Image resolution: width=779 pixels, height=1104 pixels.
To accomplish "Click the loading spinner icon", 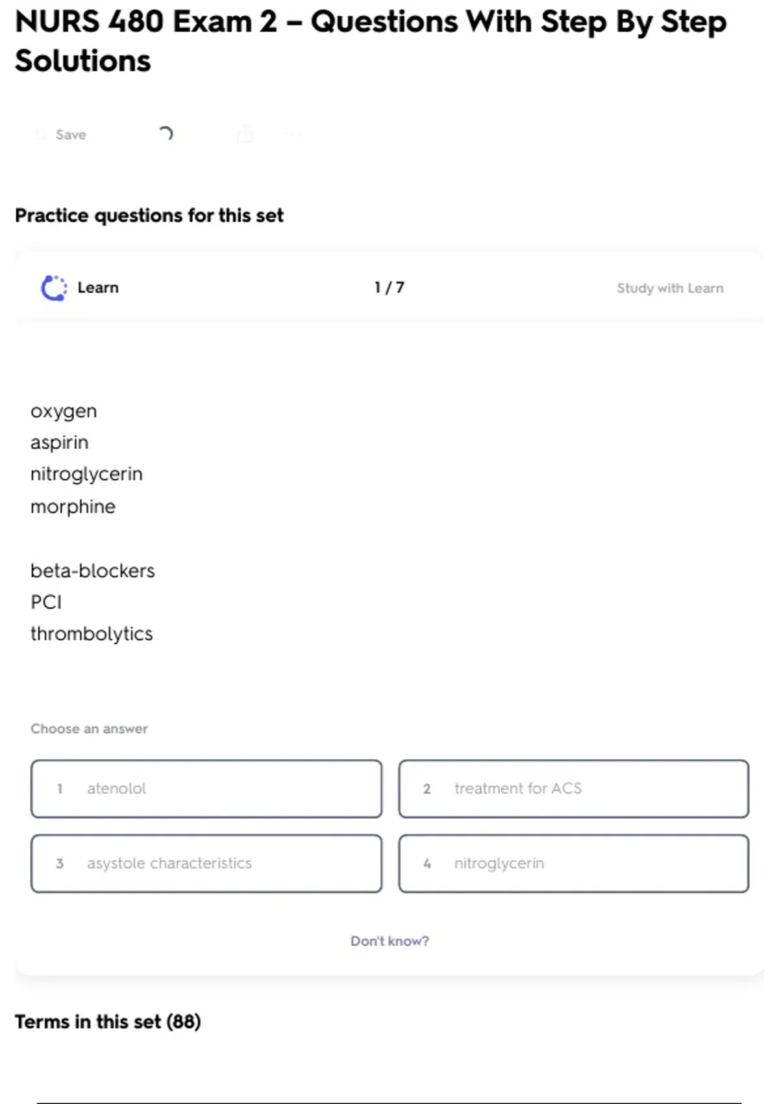I will (166, 134).
